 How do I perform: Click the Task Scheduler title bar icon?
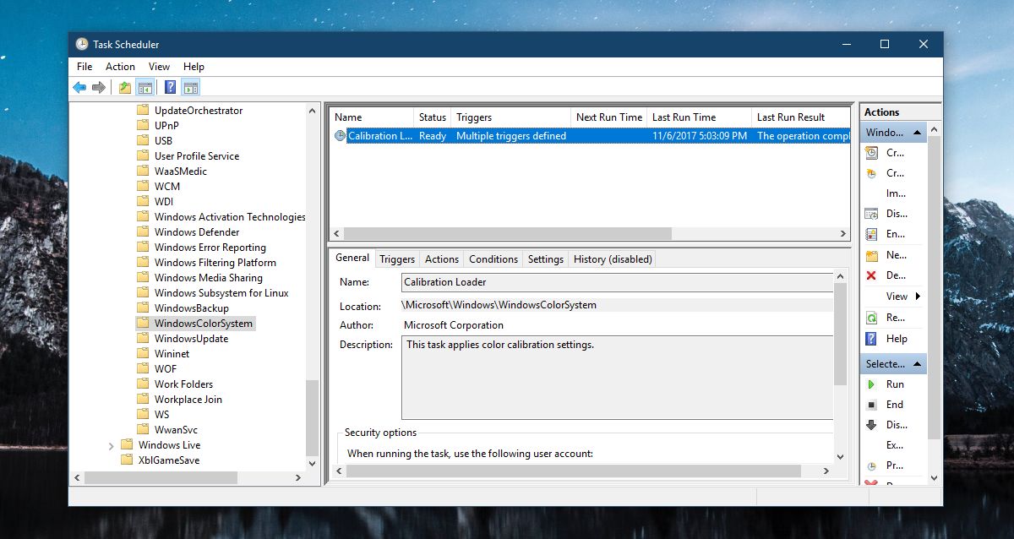[82, 44]
